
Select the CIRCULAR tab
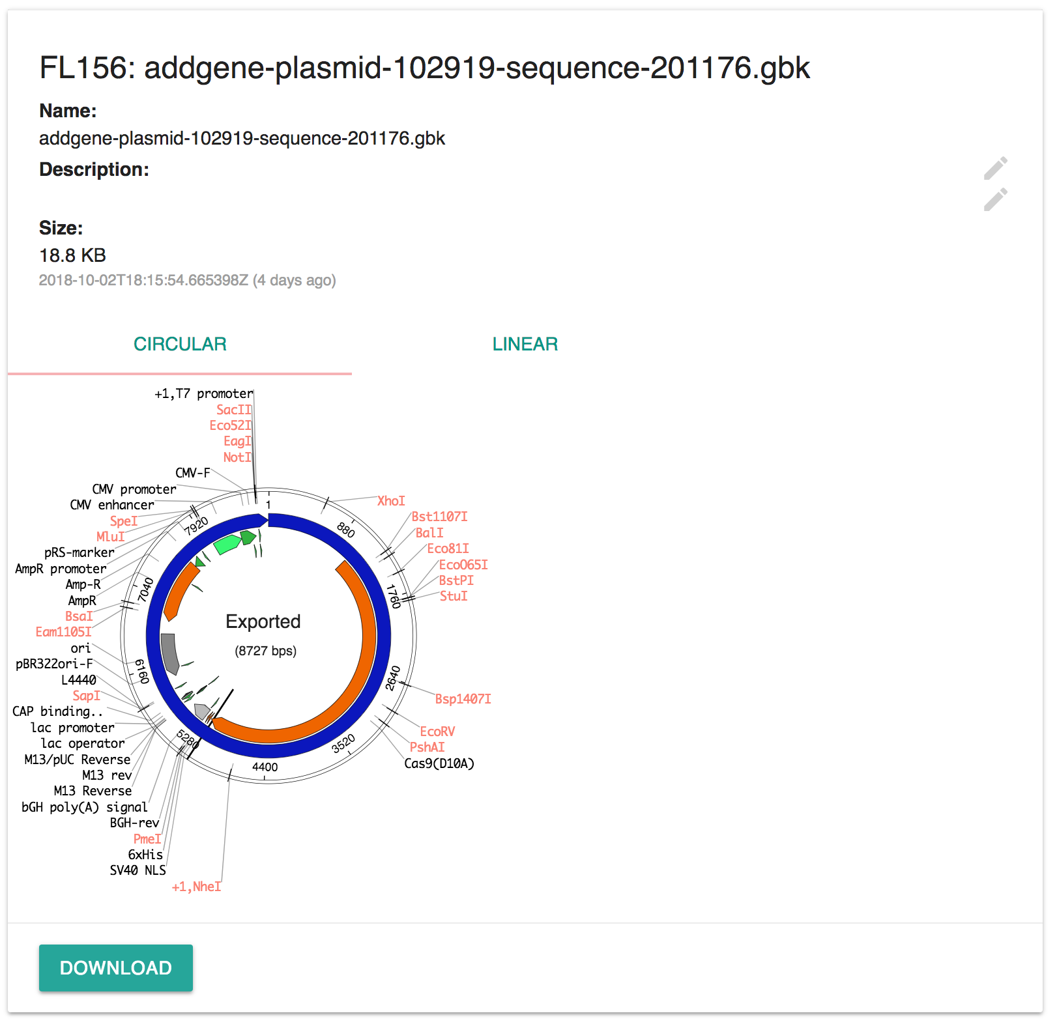coord(180,344)
